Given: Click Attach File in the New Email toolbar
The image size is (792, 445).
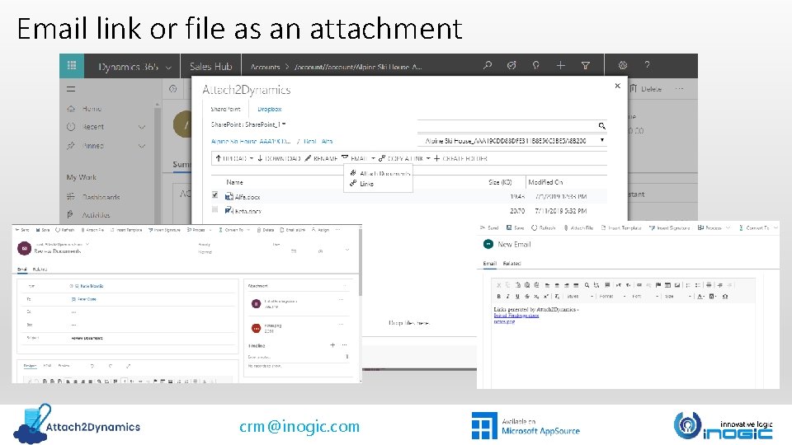Looking at the screenshot, I should pos(578,227).
